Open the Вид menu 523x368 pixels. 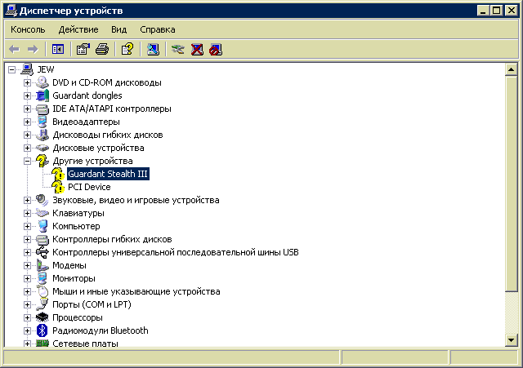pyautogui.click(x=119, y=29)
